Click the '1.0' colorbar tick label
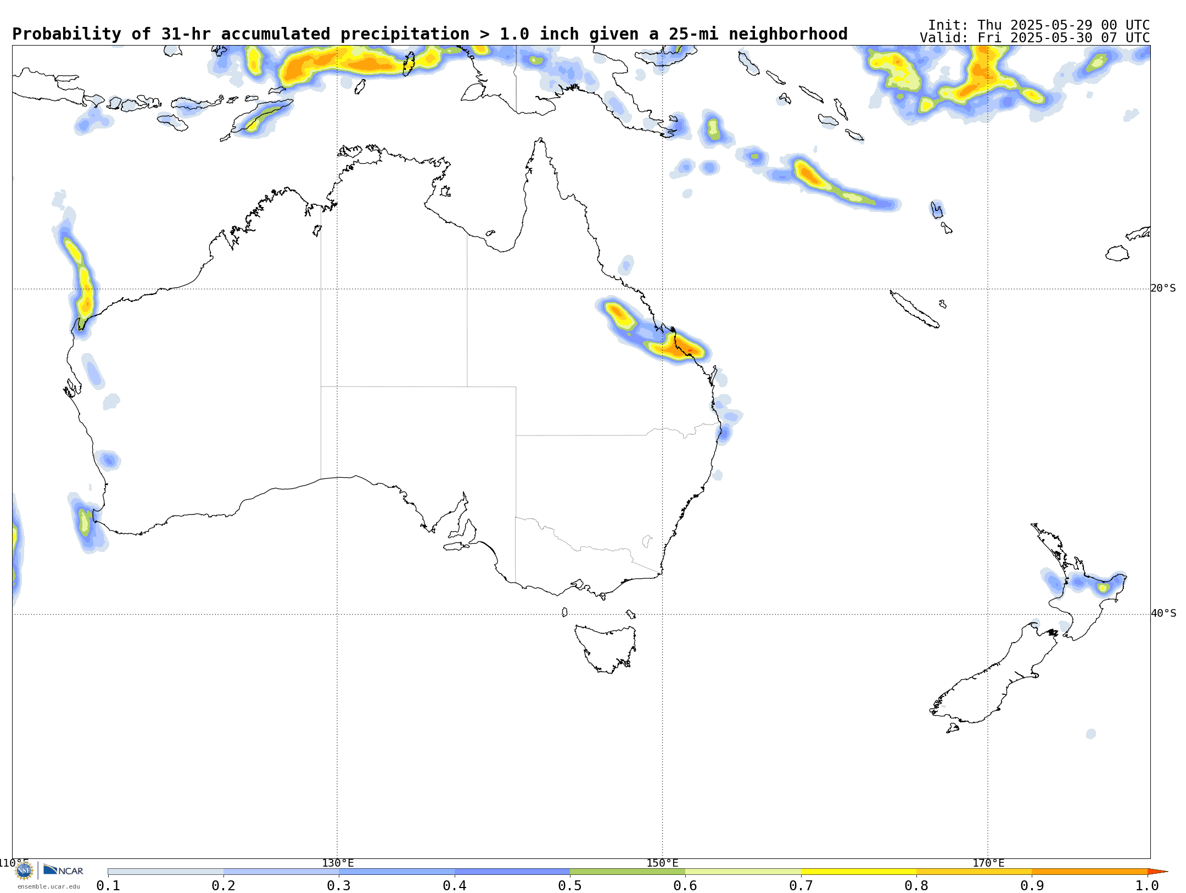Viewport: 1186px width, 893px height. (1148, 886)
